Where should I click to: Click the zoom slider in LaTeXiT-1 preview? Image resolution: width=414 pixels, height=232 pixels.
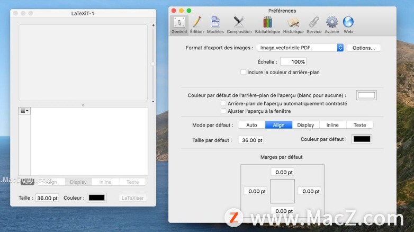tap(152, 64)
